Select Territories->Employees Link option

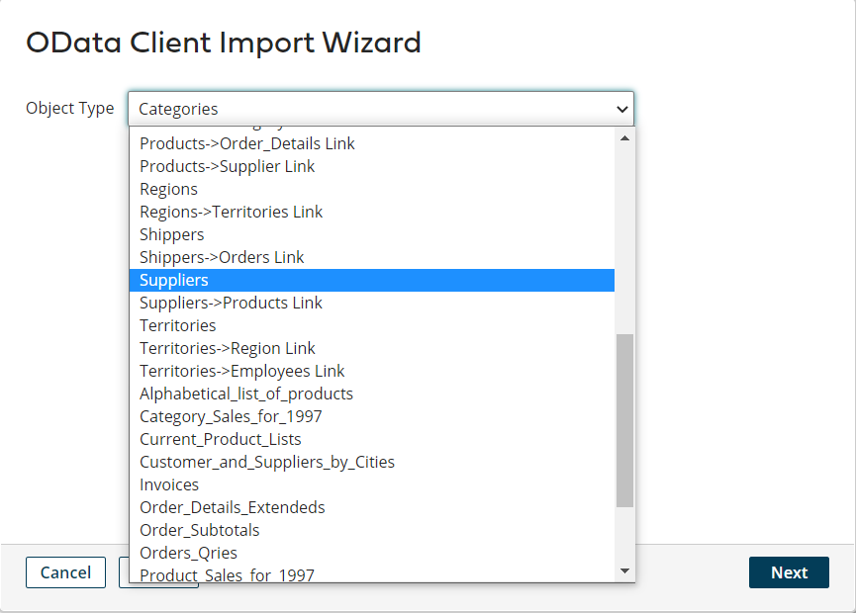(x=241, y=371)
